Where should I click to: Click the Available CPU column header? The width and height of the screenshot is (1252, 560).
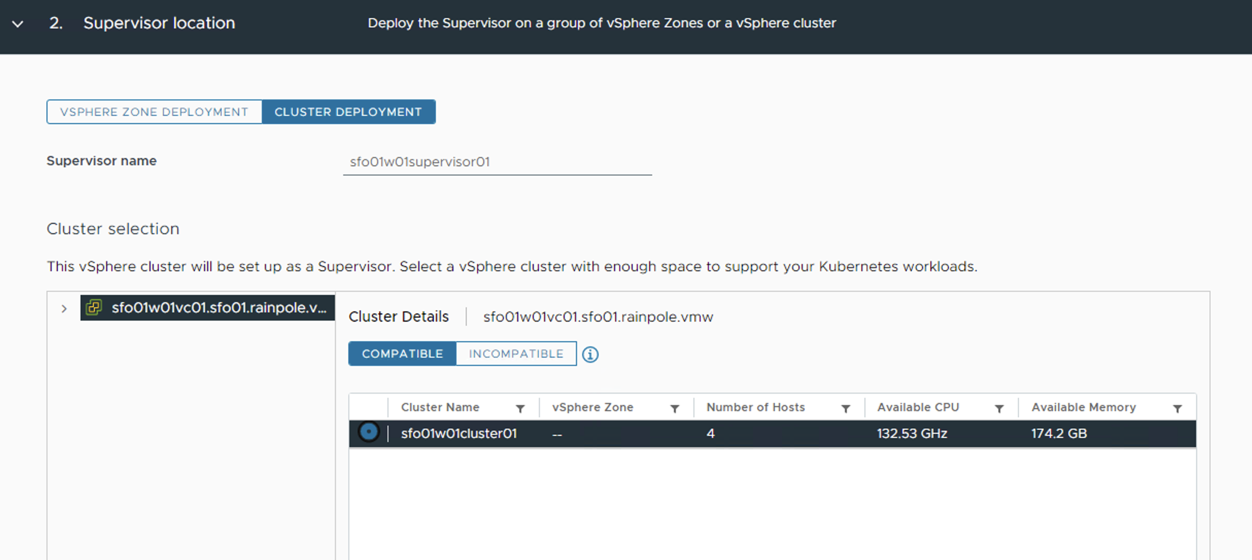(918, 407)
